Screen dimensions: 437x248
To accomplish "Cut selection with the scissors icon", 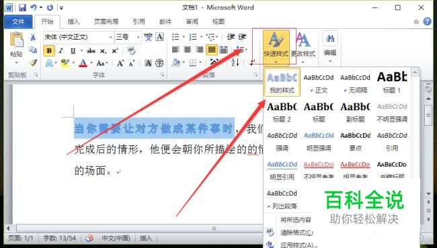I will coord(33,37).
